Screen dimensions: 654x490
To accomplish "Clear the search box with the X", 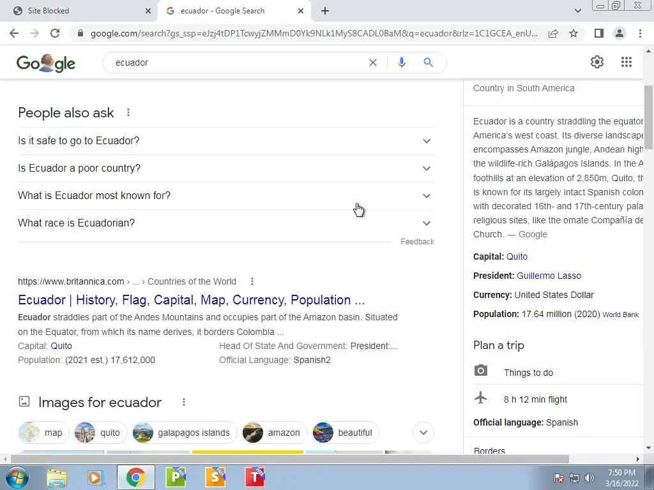I will (373, 63).
